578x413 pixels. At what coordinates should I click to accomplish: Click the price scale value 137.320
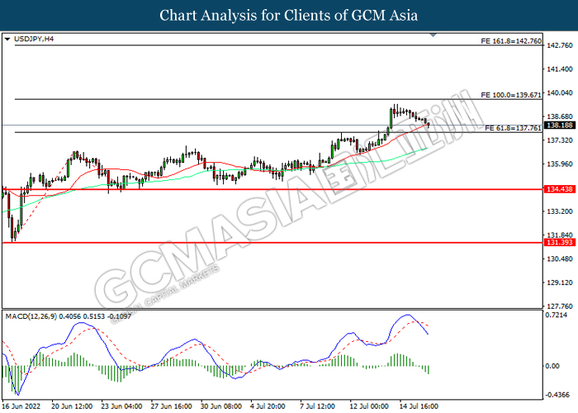tap(560, 140)
